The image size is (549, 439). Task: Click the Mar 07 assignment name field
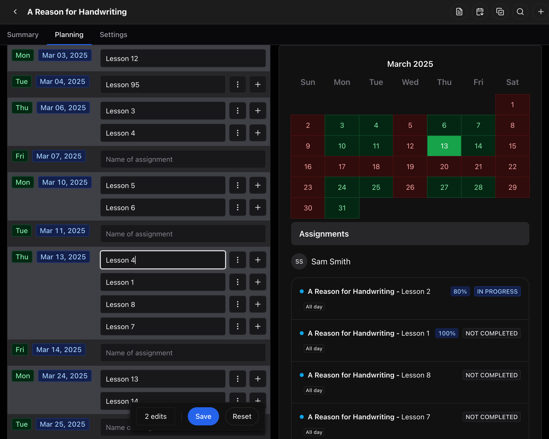point(183,159)
